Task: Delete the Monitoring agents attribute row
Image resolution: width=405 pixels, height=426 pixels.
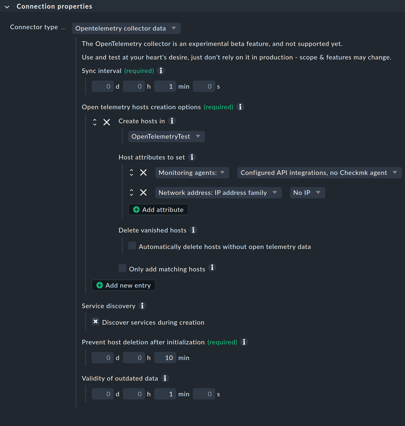Action: point(143,172)
